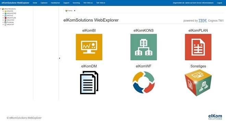Open the elKomKONS green organization chart tile
226x127 pixels.
(x=143, y=47)
